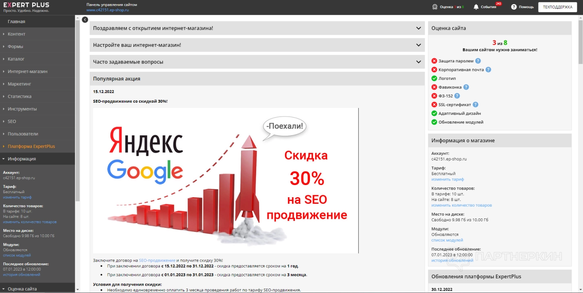Click help icon next to Защита паролем
Screen dimensions: 583x293
[478, 61]
